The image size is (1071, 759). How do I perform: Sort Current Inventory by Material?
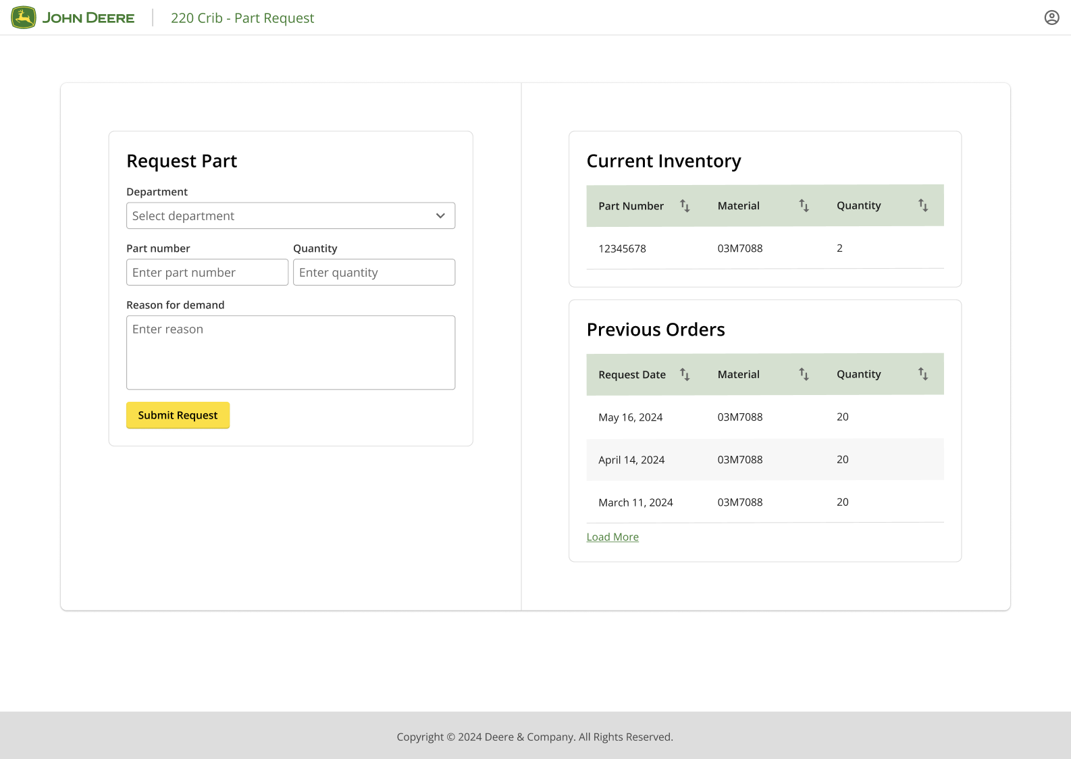click(x=804, y=206)
